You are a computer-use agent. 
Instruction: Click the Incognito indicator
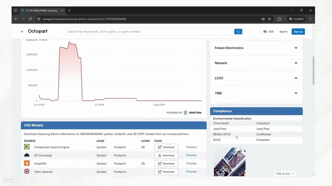296,19
